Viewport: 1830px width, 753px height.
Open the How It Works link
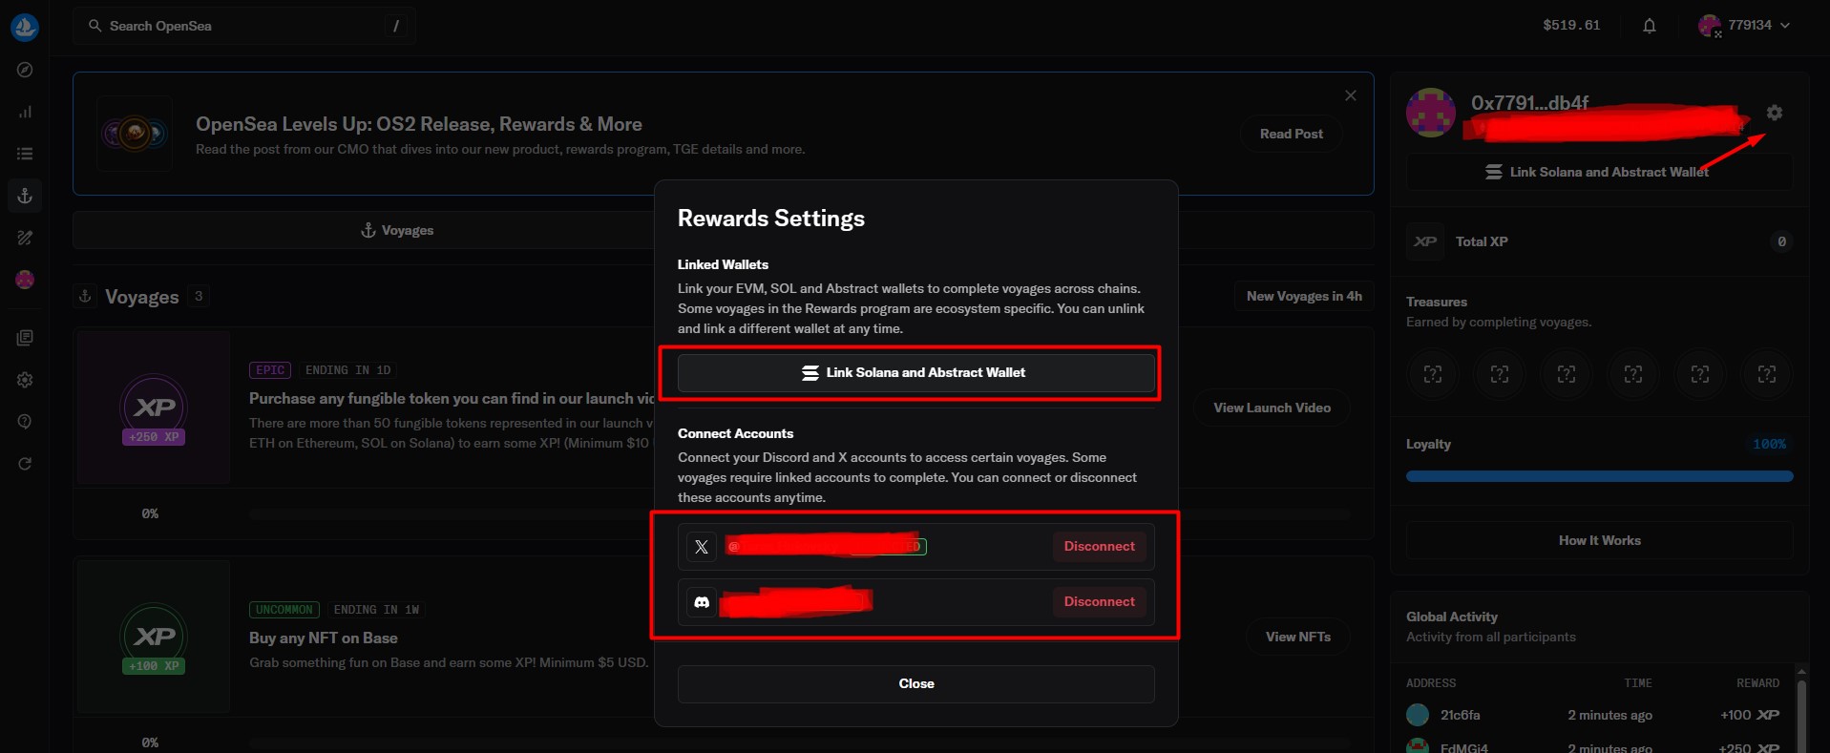coord(1599,541)
